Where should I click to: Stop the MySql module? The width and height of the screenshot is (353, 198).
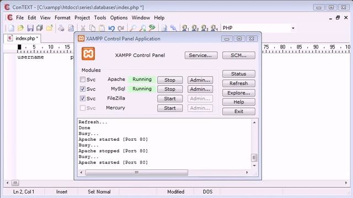click(x=170, y=89)
